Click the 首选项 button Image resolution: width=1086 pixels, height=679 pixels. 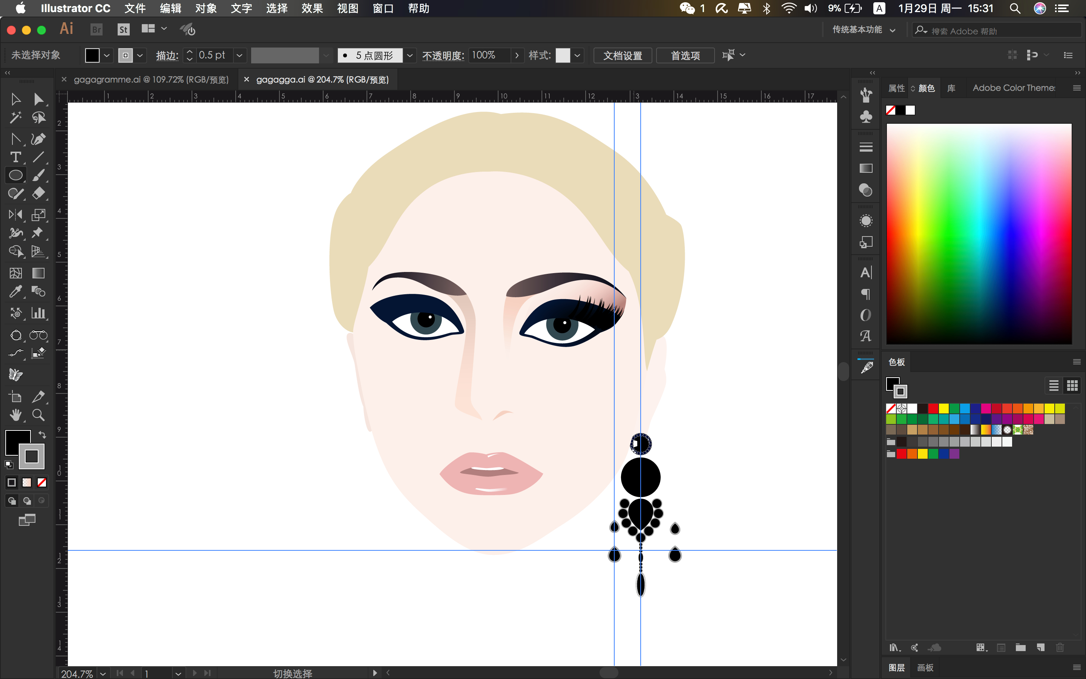[x=685, y=55]
